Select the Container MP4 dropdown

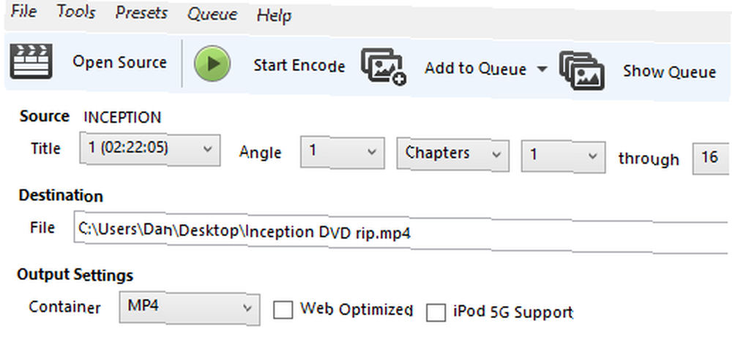(x=190, y=308)
